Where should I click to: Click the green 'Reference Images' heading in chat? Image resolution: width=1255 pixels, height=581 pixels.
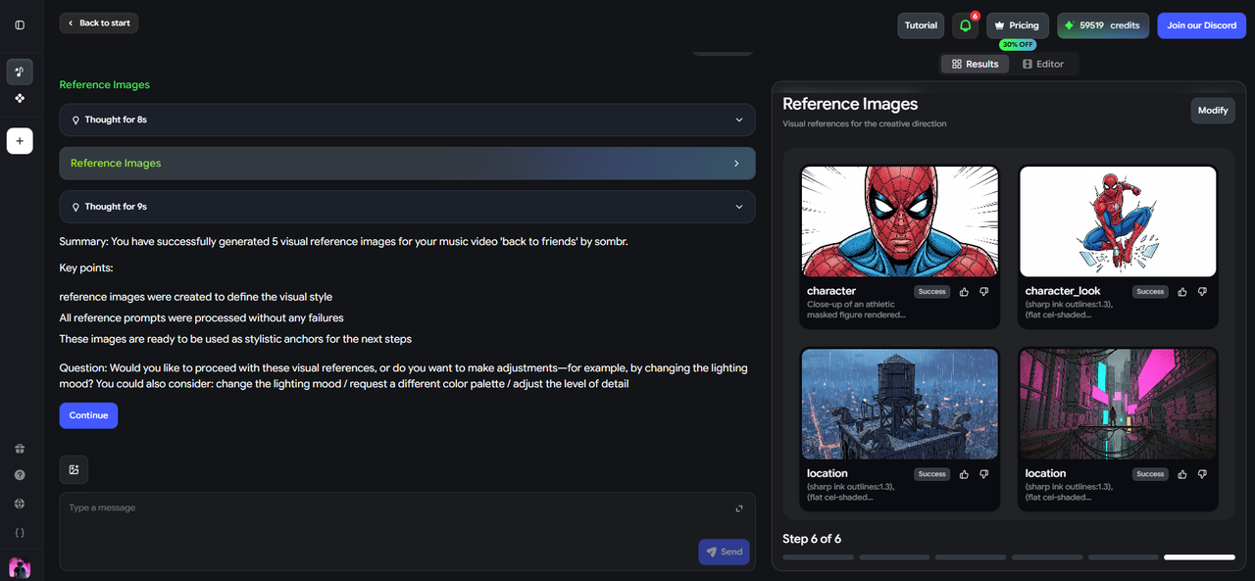pos(105,85)
